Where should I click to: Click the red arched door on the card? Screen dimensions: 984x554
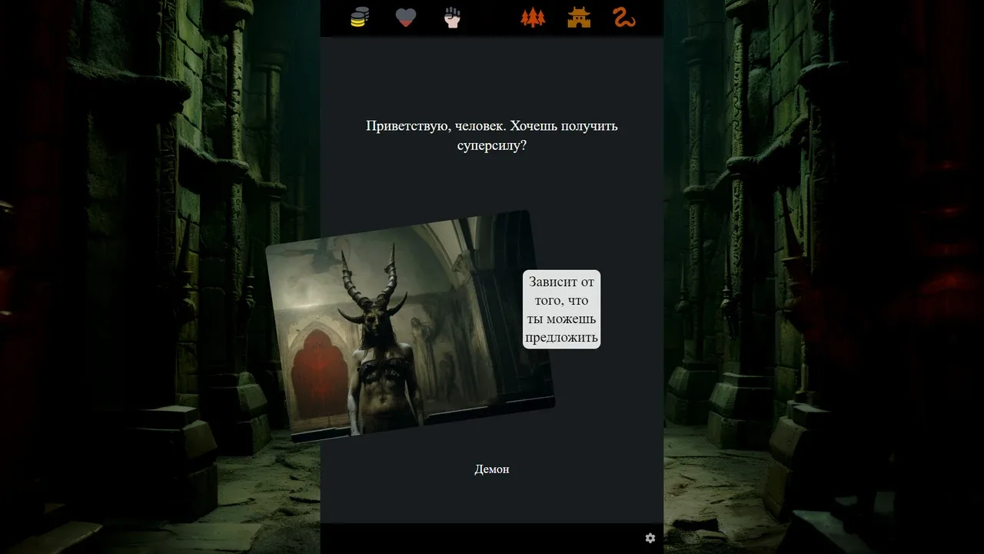coord(315,377)
